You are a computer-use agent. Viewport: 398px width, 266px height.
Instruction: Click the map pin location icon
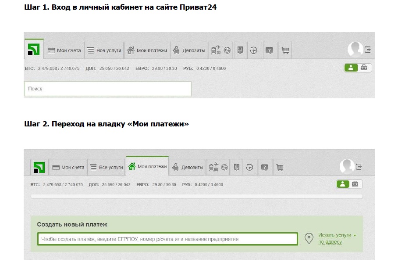pyautogui.click(x=309, y=238)
